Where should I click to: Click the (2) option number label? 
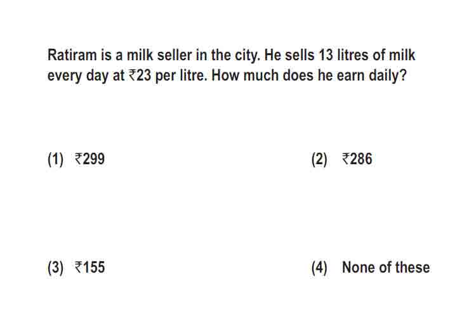click(x=319, y=160)
